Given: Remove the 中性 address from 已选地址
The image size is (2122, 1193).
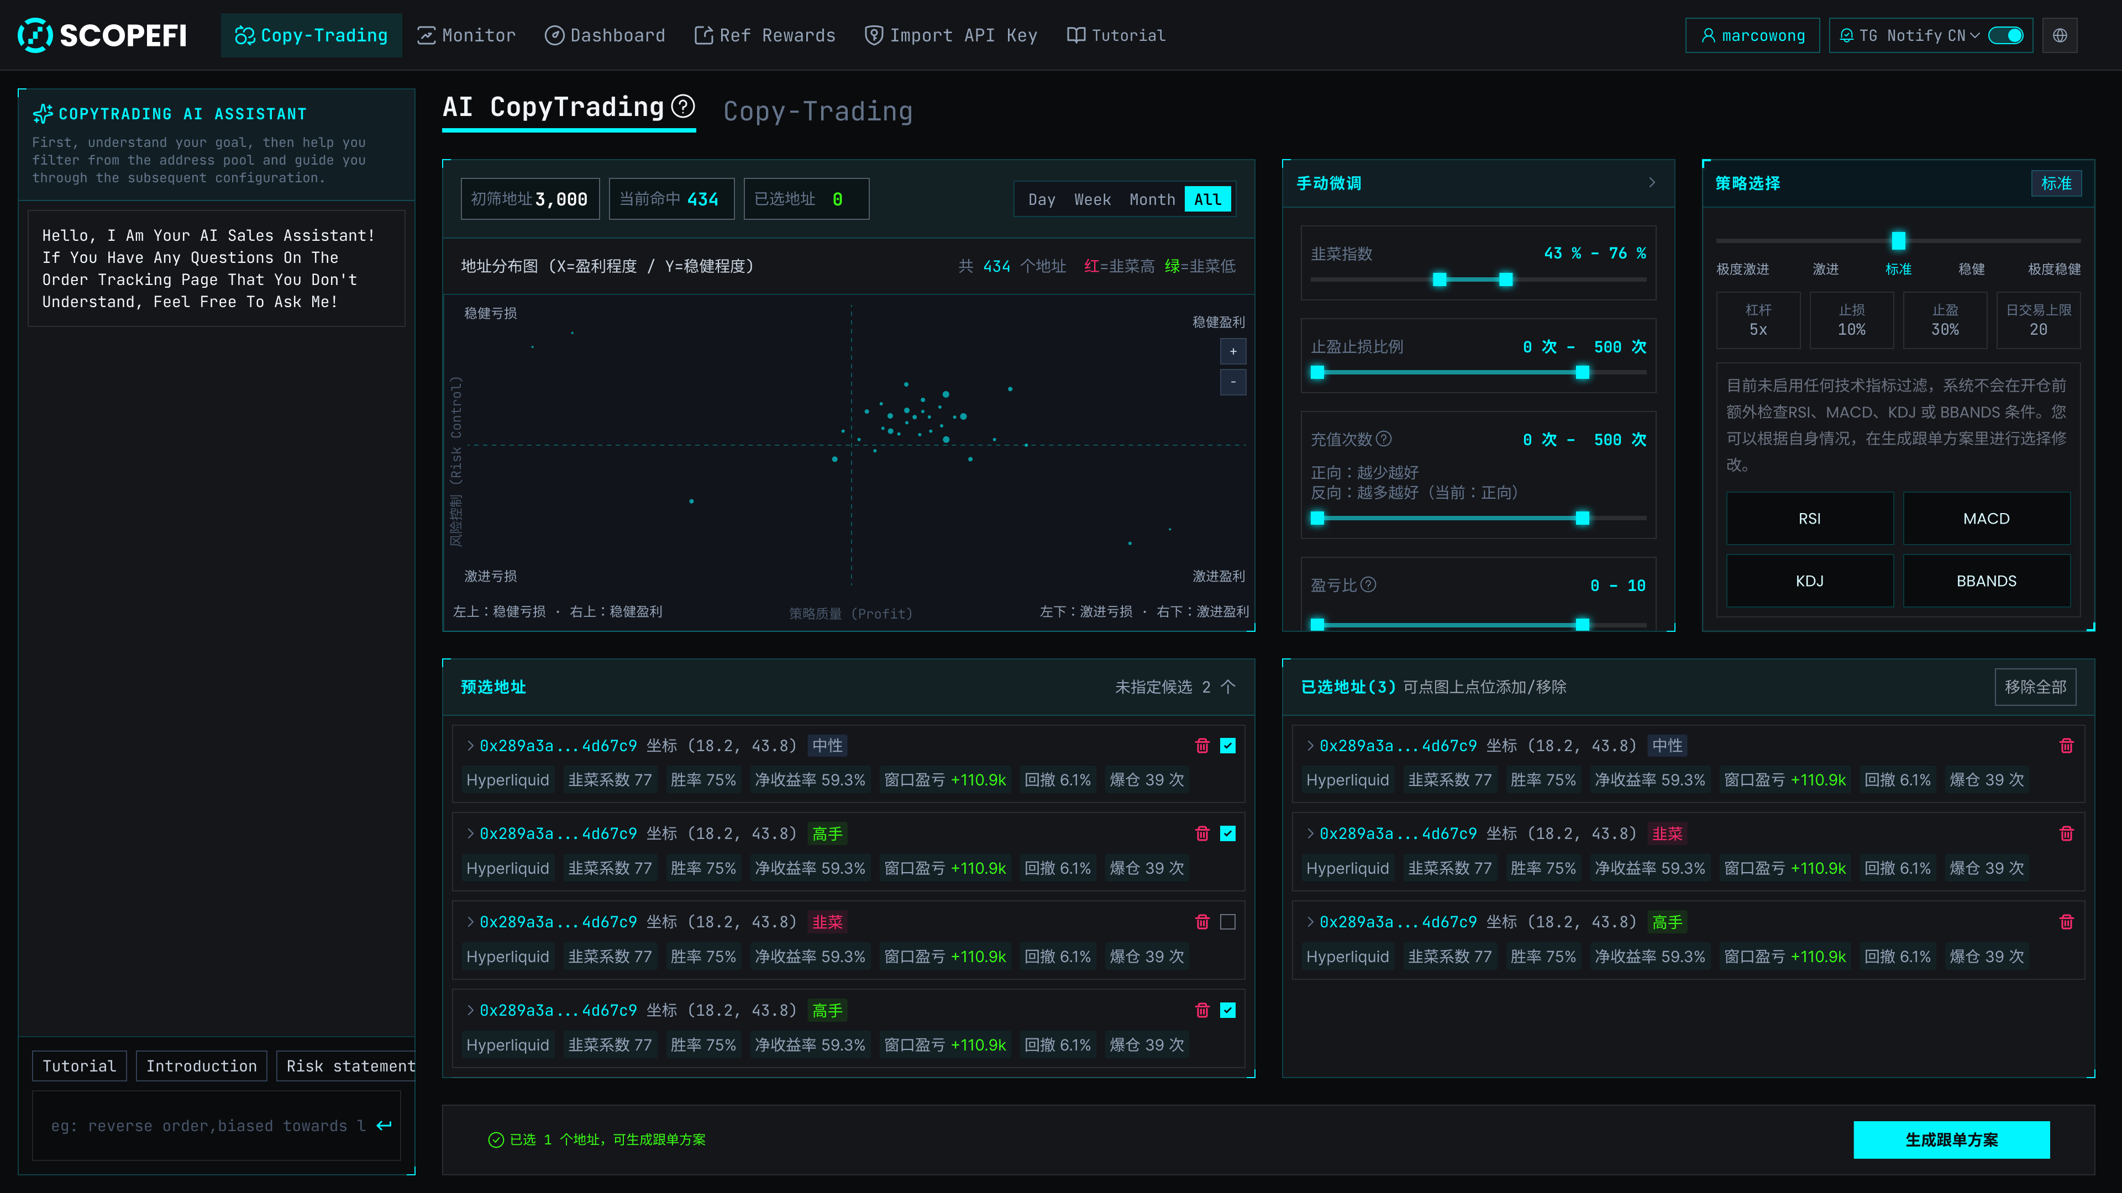Looking at the screenshot, I should (x=2066, y=746).
